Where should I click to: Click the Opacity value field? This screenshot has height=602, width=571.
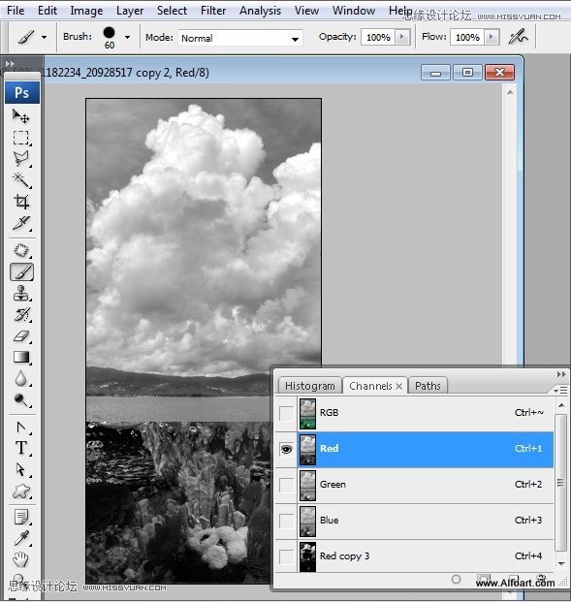pyautogui.click(x=378, y=37)
